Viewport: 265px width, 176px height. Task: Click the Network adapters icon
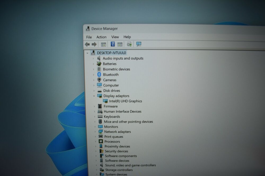pyautogui.click(x=100, y=132)
